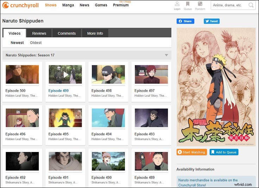Click the Episode 498 title text
This screenshot has width=259, height=188.
[x=102, y=91]
